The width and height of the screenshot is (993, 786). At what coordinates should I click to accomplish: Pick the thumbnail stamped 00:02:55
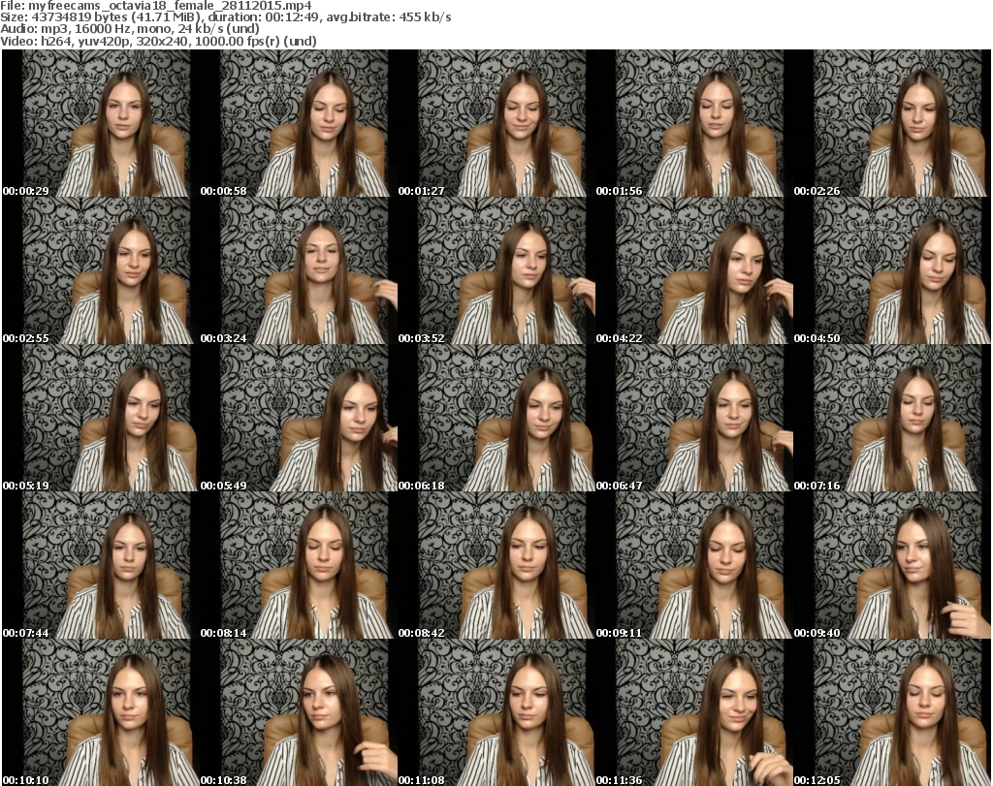[x=101, y=270]
